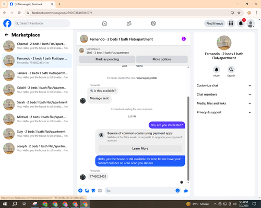
Task: Open Sarah's conversation
Action: click(x=37, y=105)
